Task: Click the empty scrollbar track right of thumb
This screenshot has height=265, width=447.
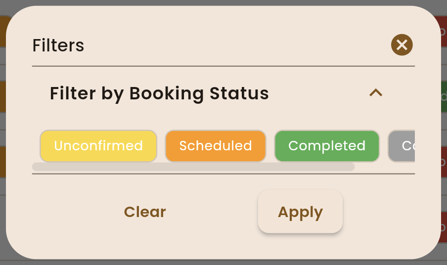Action: (x=385, y=167)
